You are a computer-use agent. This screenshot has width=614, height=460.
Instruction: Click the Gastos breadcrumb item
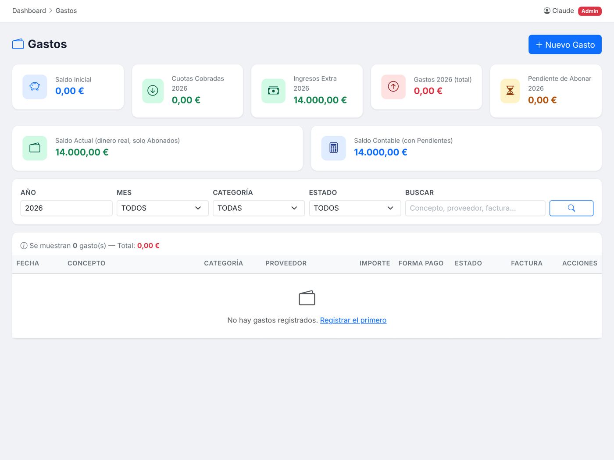pyautogui.click(x=66, y=11)
